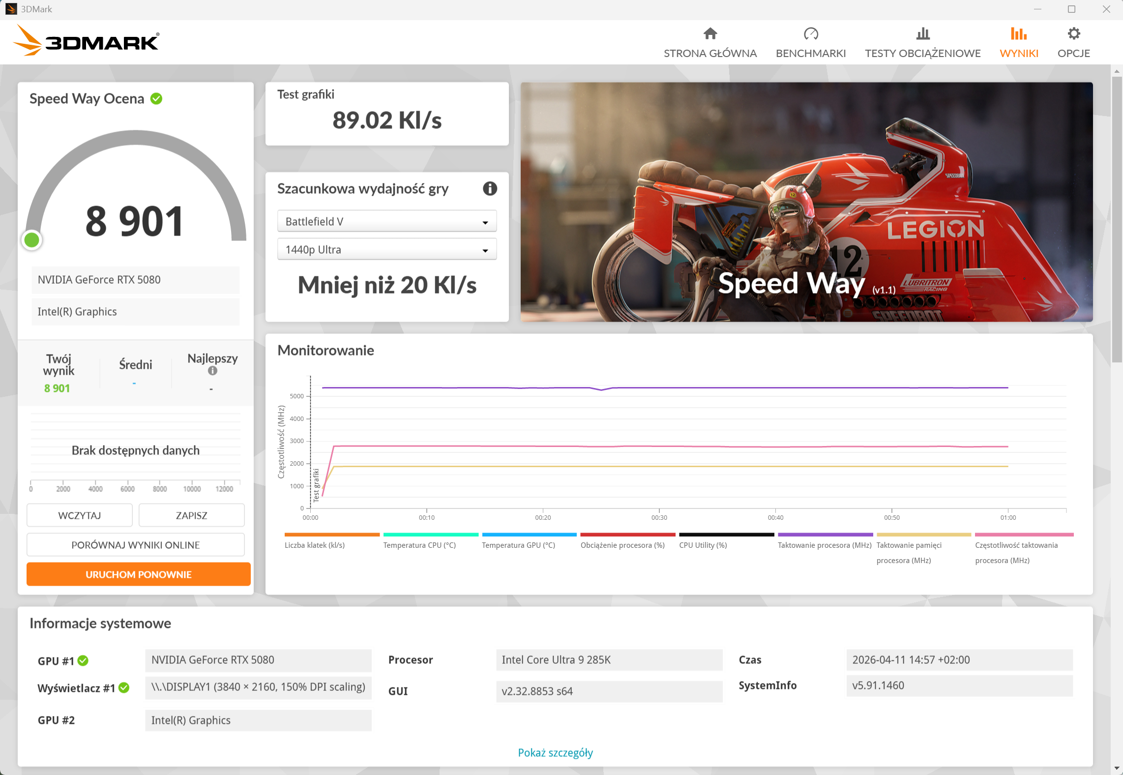Screen dimensions: 1123x775
Task: Open the Battlefield V game dropdown
Action: (x=386, y=222)
